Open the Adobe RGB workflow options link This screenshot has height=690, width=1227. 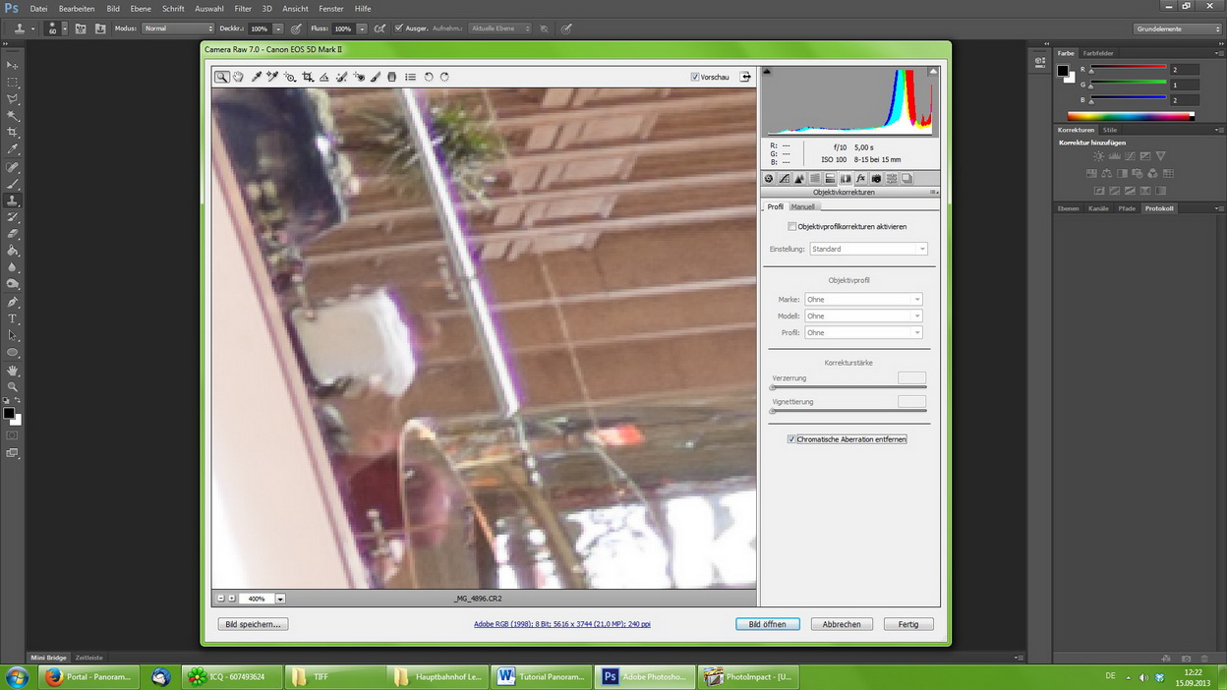click(561, 624)
